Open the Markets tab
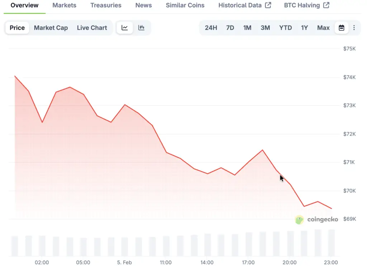This screenshot has width=367, height=266. click(64, 5)
